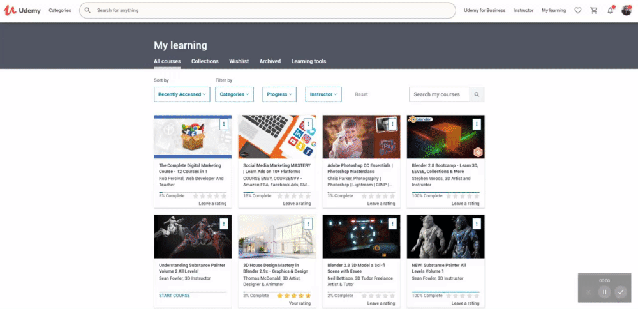Focus the Search my courses field
The height and width of the screenshot is (309, 638).
tap(440, 94)
